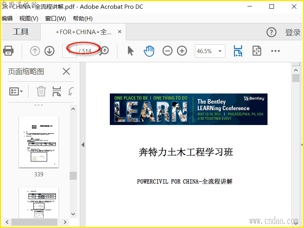This screenshot has height=228, width=304.
Task: Close the +FOR+CHINA+全... document tab
Action: (x=120, y=32)
